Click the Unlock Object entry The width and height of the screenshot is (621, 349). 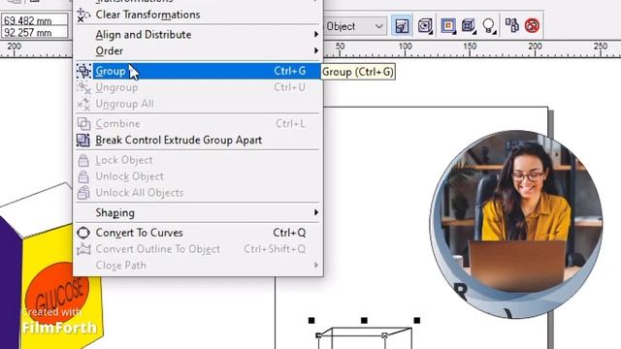click(x=197, y=176)
